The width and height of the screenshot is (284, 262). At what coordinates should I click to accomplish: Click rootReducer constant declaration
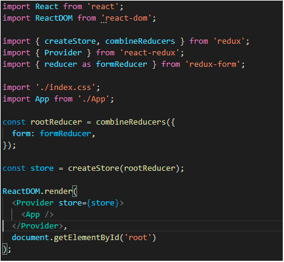(56, 122)
